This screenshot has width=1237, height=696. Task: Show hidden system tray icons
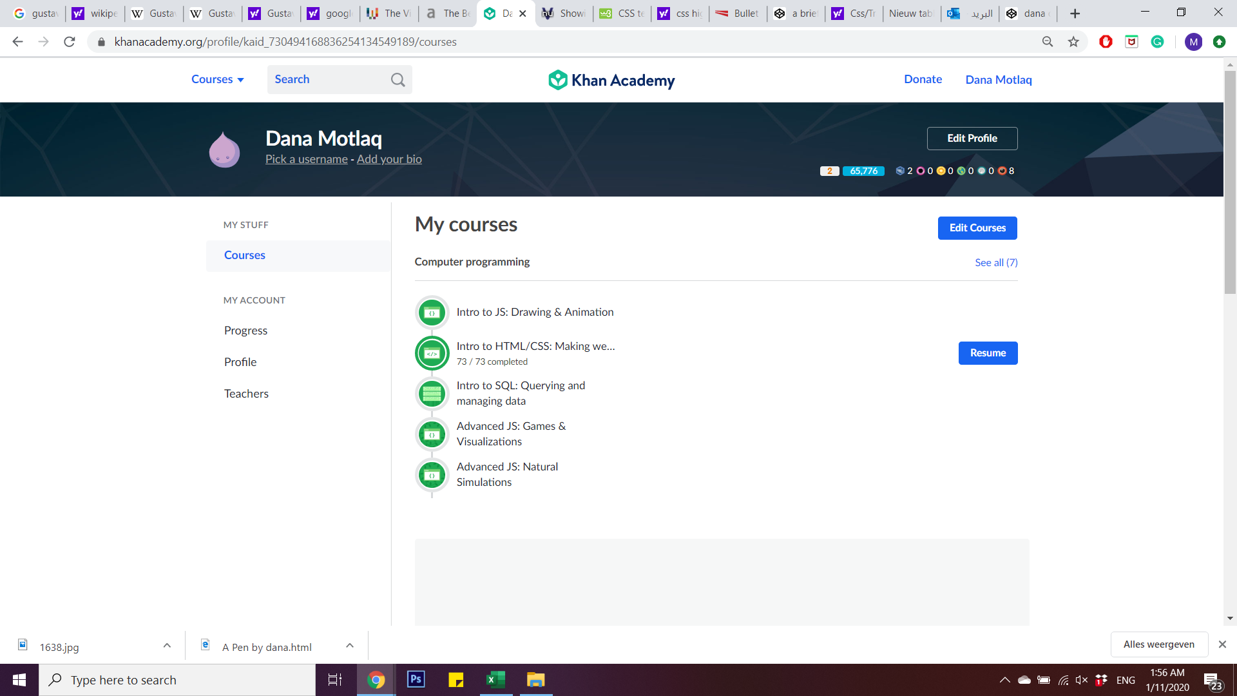tap(1004, 680)
